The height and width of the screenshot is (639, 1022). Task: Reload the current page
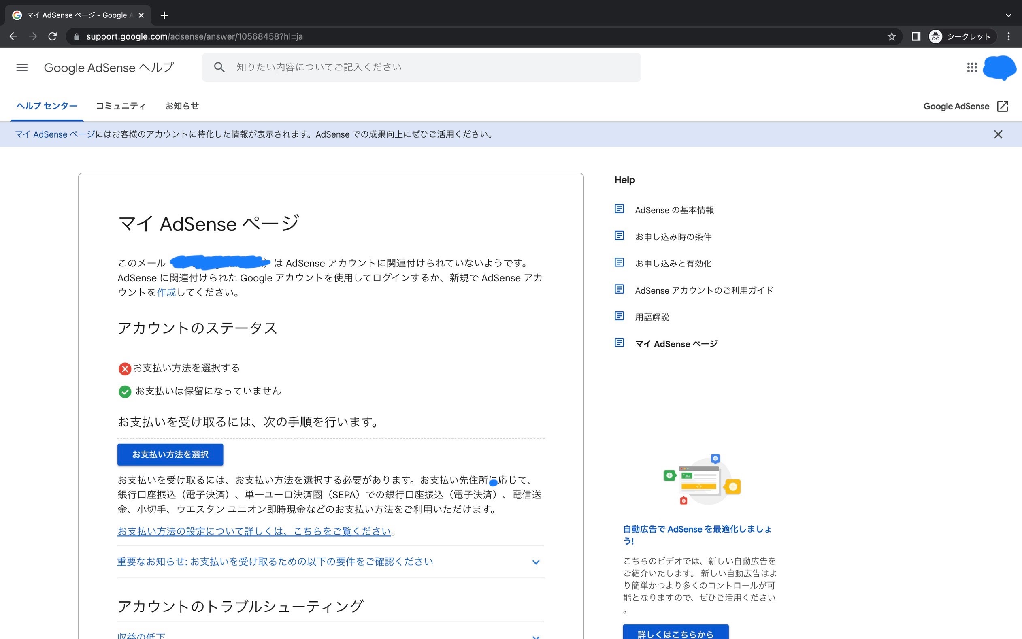52,37
